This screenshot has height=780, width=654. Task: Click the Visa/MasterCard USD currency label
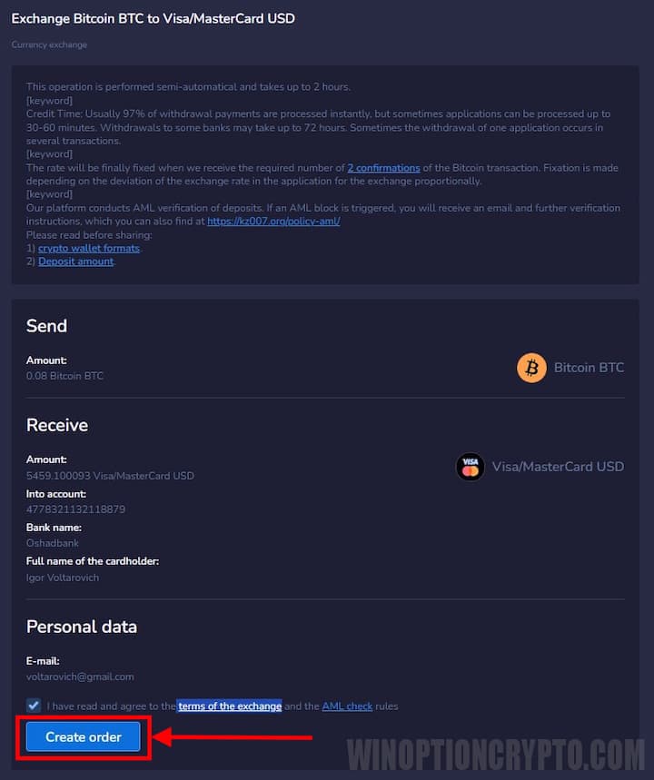[558, 467]
